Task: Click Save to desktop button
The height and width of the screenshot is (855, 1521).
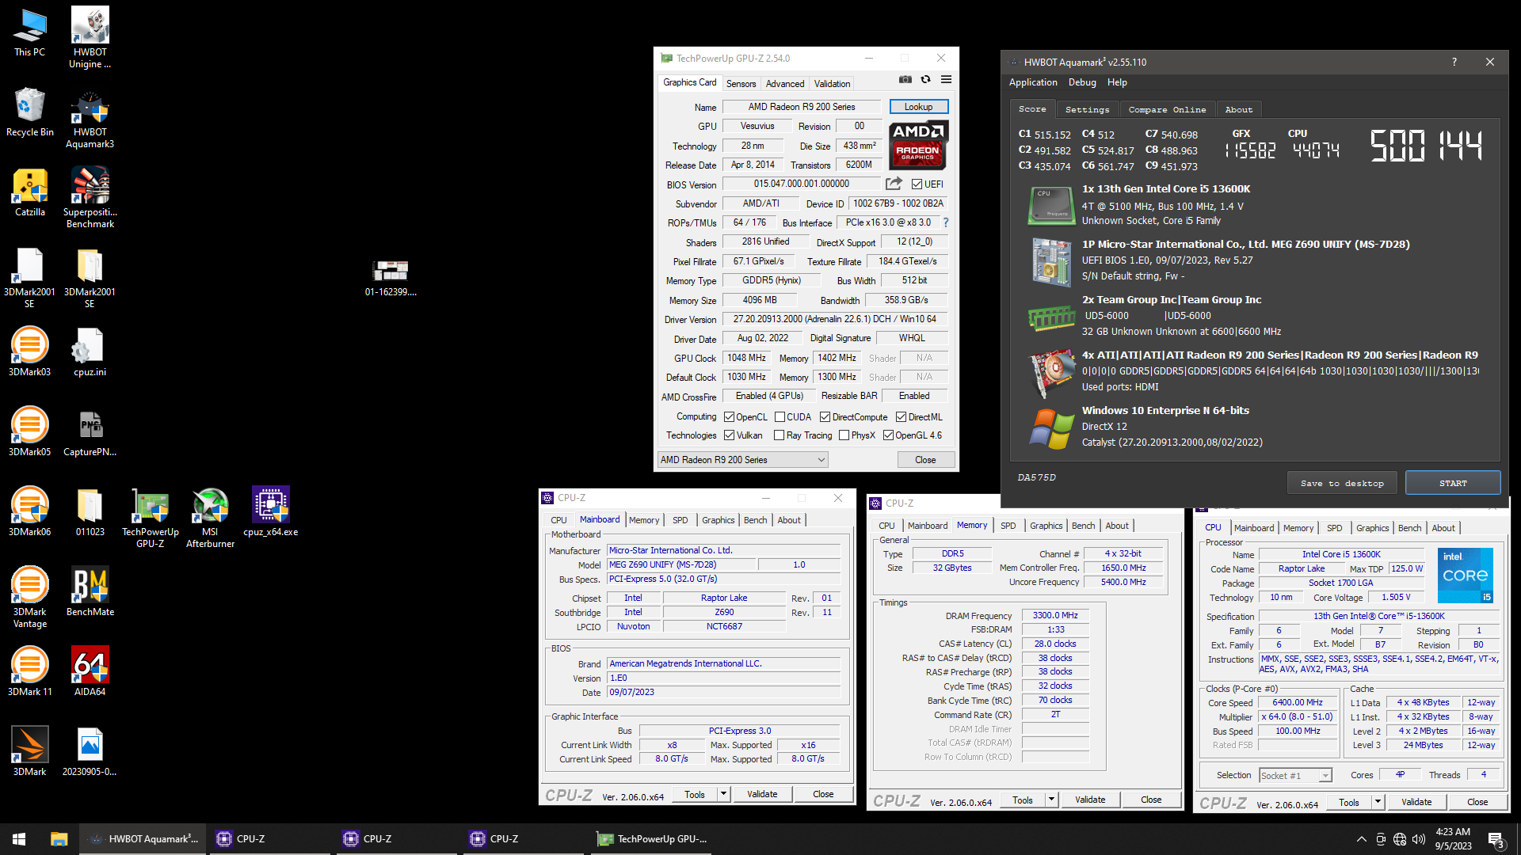Action: [x=1342, y=483]
